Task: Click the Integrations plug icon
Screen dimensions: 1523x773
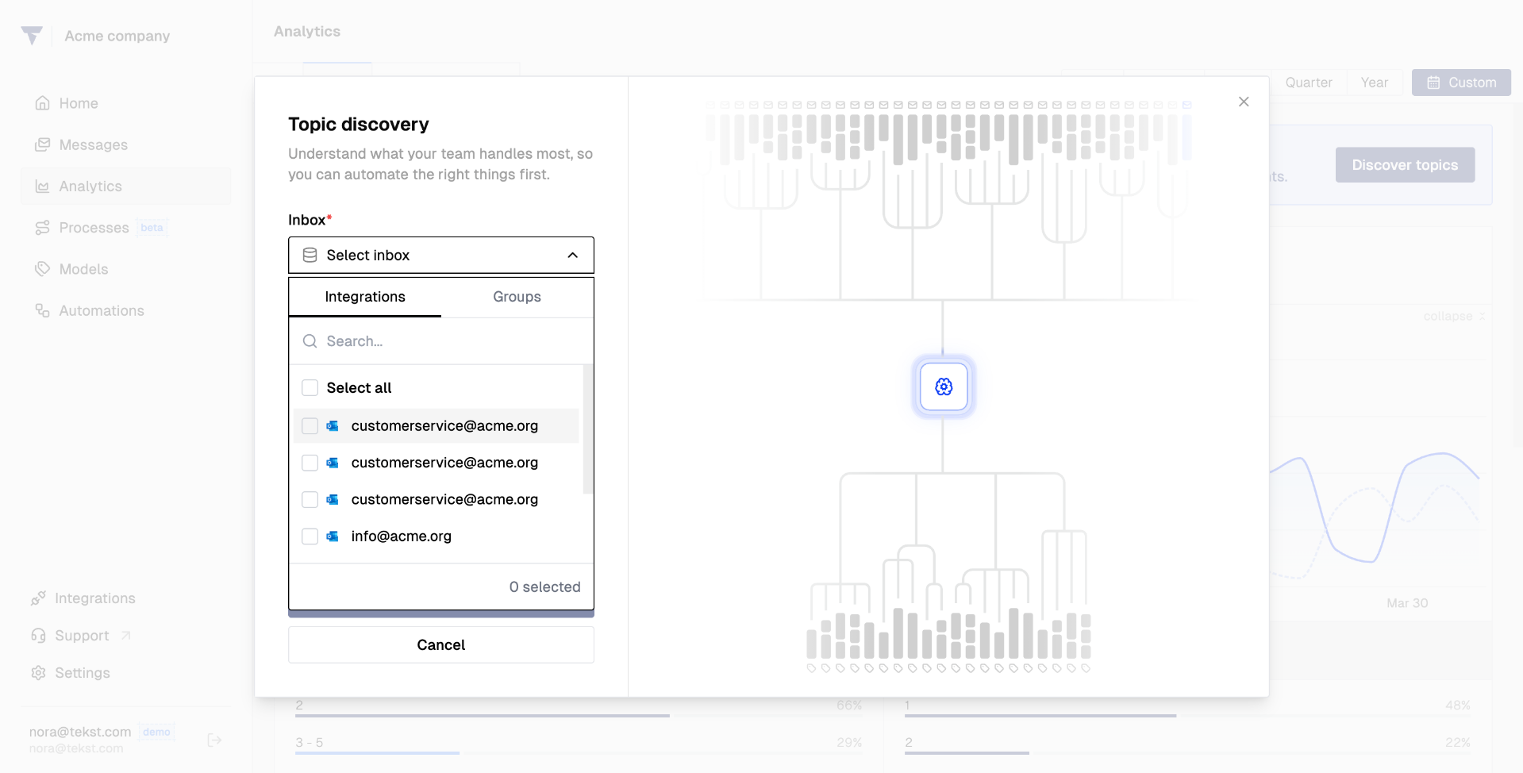Action: pyautogui.click(x=38, y=598)
